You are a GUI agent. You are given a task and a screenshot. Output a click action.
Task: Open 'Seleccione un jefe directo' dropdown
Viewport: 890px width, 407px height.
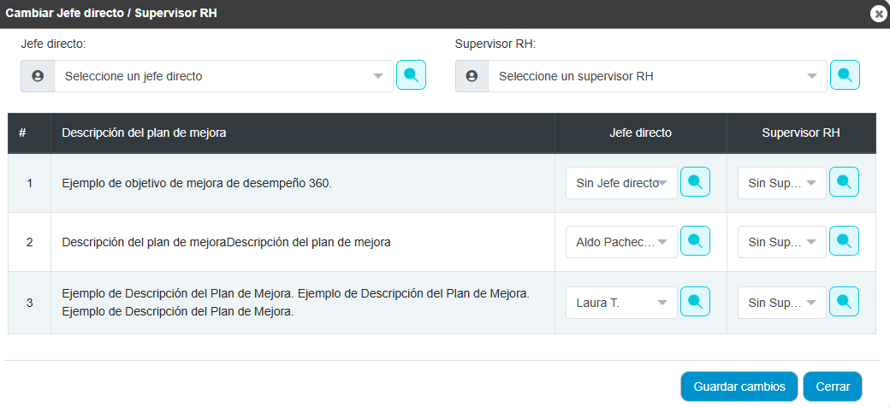223,76
